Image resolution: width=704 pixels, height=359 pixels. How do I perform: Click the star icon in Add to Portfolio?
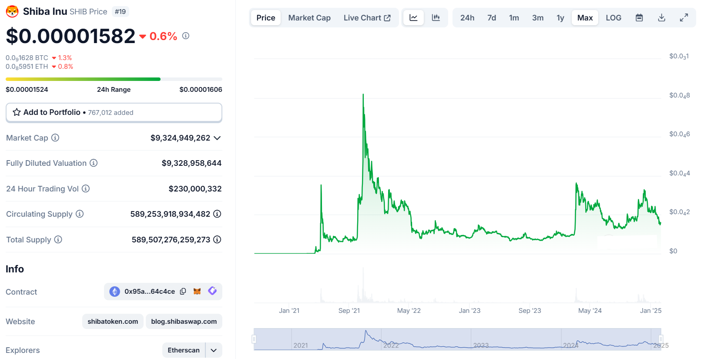click(17, 112)
